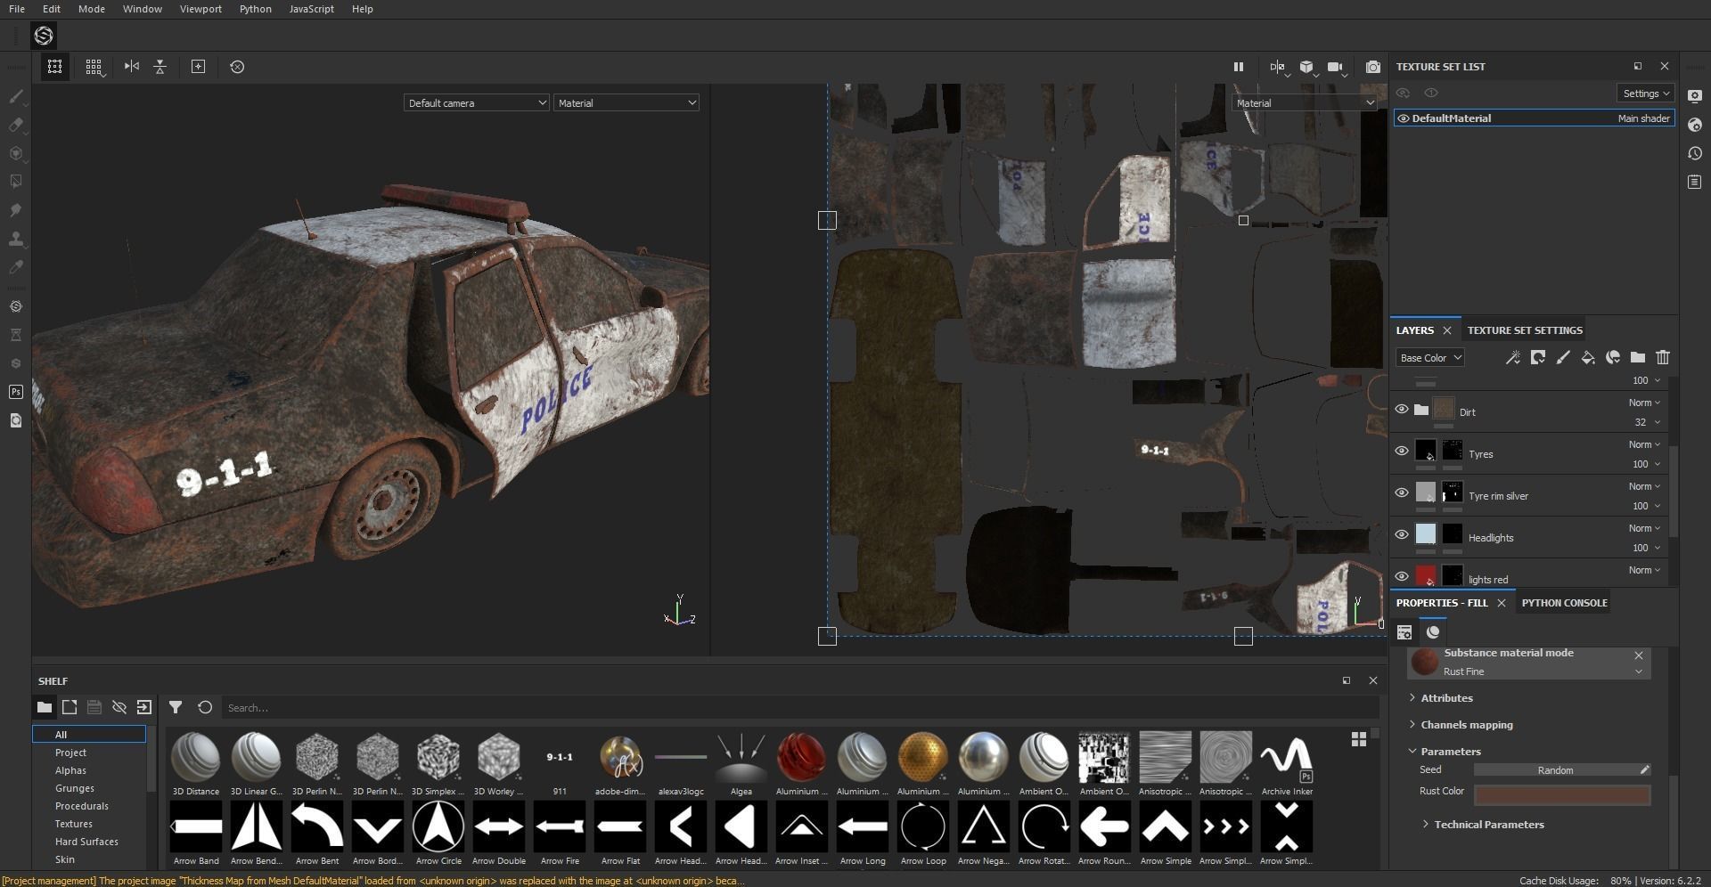This screenshot has width=1711, height=887.
Task: Delete the selected layer with trash icon
Action: (1663, 358)
